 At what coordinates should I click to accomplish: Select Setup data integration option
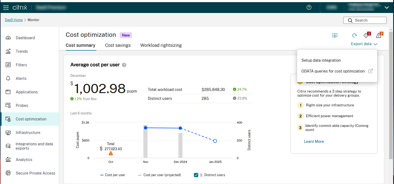tap(321, 60)
